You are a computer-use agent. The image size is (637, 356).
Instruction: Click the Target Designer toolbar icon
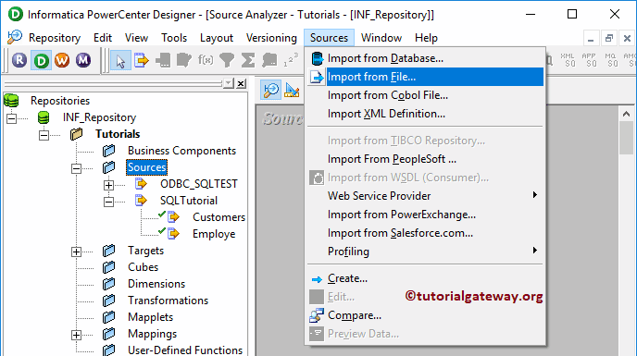(163, 60)
